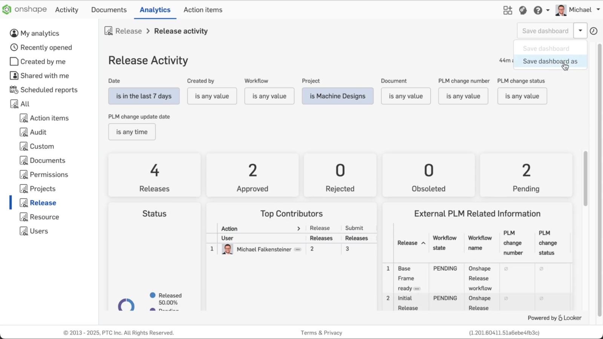Open the Terms & Privacy link
The height and width of the screenshot is (339, 603).
(321, 333)
